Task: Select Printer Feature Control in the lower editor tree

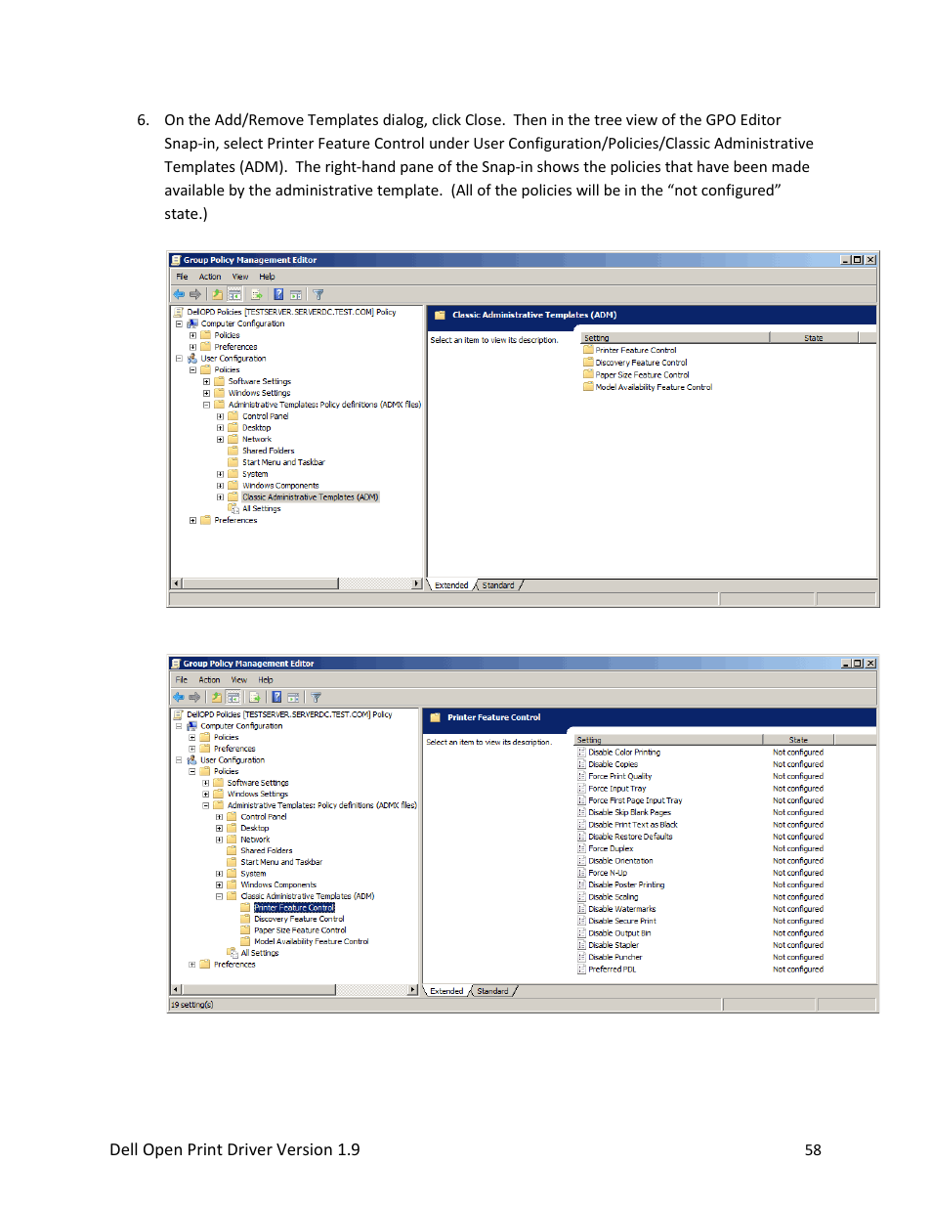Action: [x=294, y=908]
